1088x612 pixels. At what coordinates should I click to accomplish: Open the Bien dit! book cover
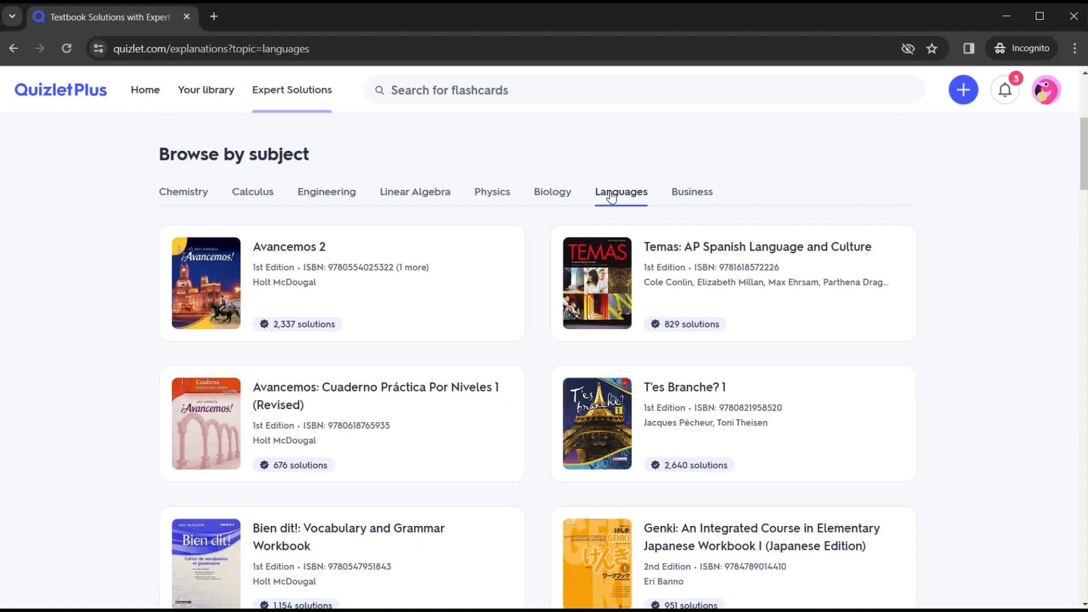tap(206, 564)
